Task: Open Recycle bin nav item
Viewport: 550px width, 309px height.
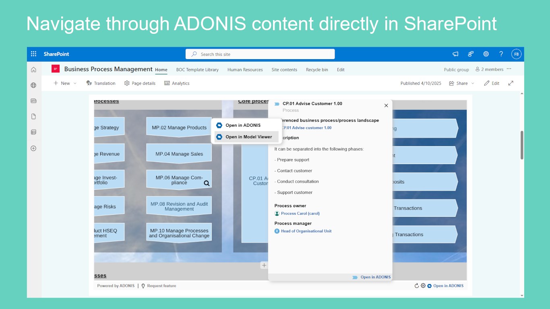Action: point(317,70)
